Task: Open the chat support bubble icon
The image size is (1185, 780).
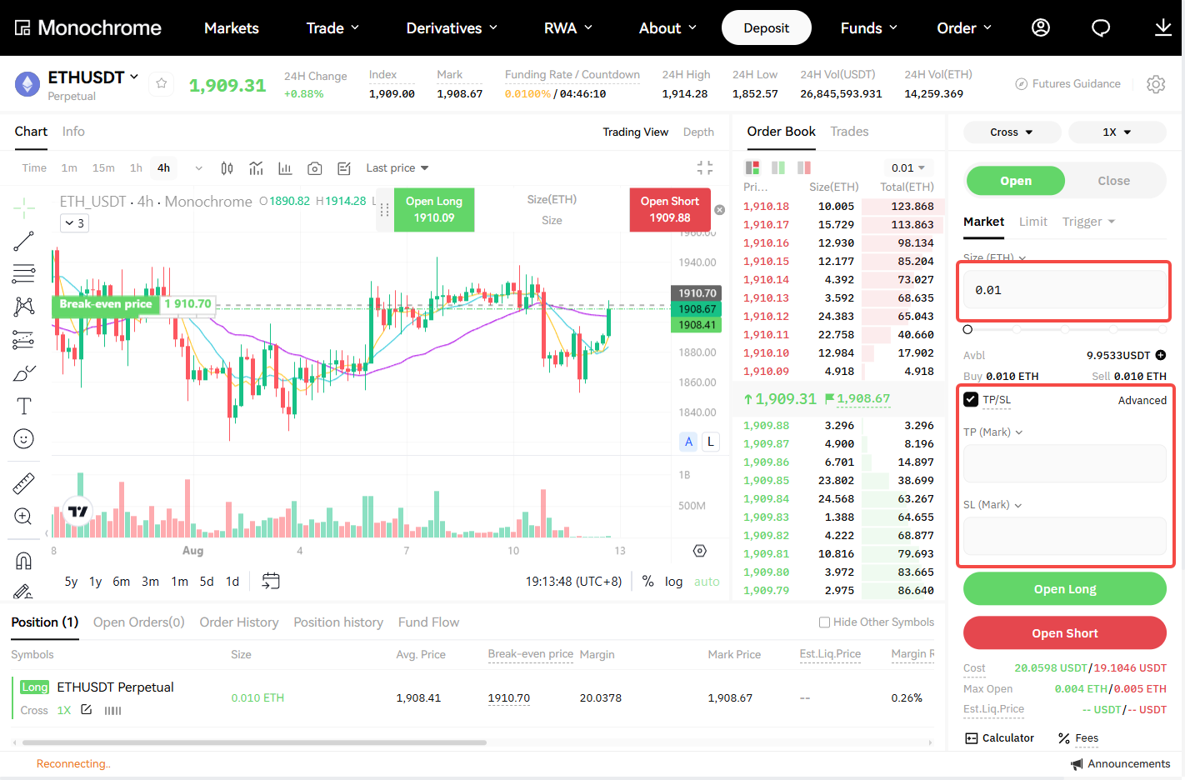Action: [1101, 28]
